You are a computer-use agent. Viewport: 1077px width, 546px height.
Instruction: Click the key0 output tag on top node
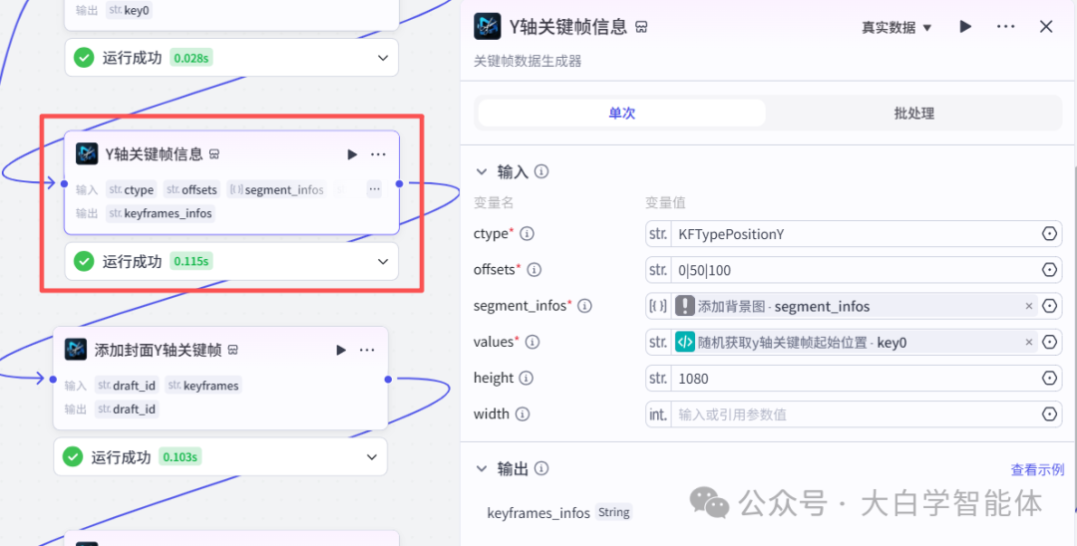[129, 10]
